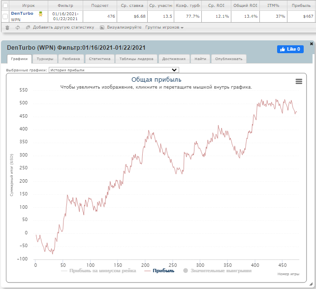Click the image icon beside Визуализируйте

[x=102, y=28]
